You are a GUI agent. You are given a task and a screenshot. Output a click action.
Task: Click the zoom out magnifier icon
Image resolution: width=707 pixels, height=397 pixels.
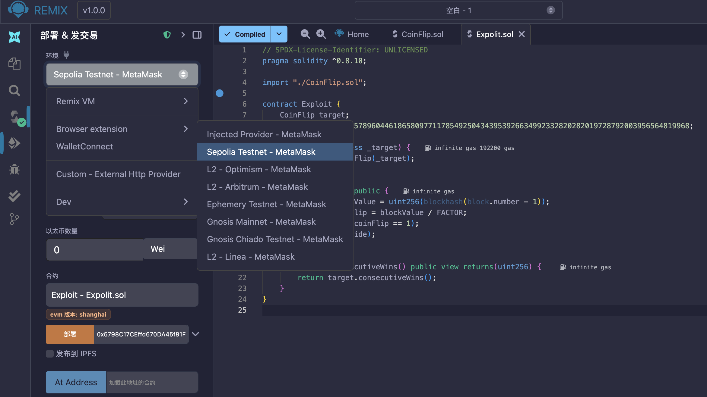click(x=305, y=34)
